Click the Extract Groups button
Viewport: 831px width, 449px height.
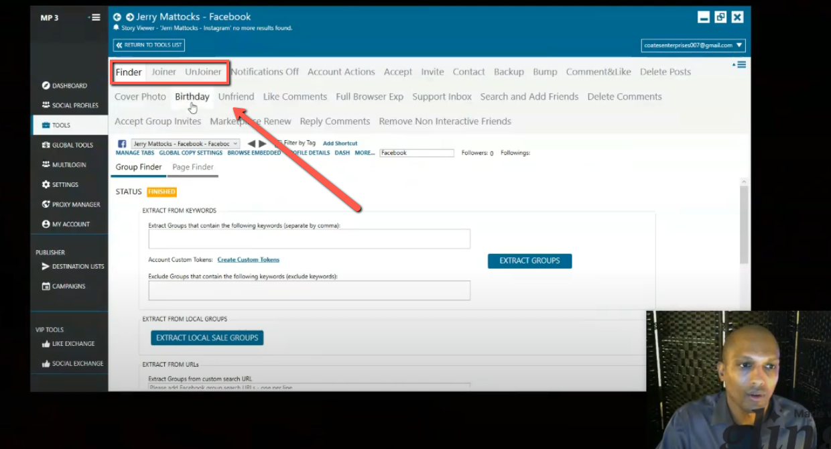(529, 261)
